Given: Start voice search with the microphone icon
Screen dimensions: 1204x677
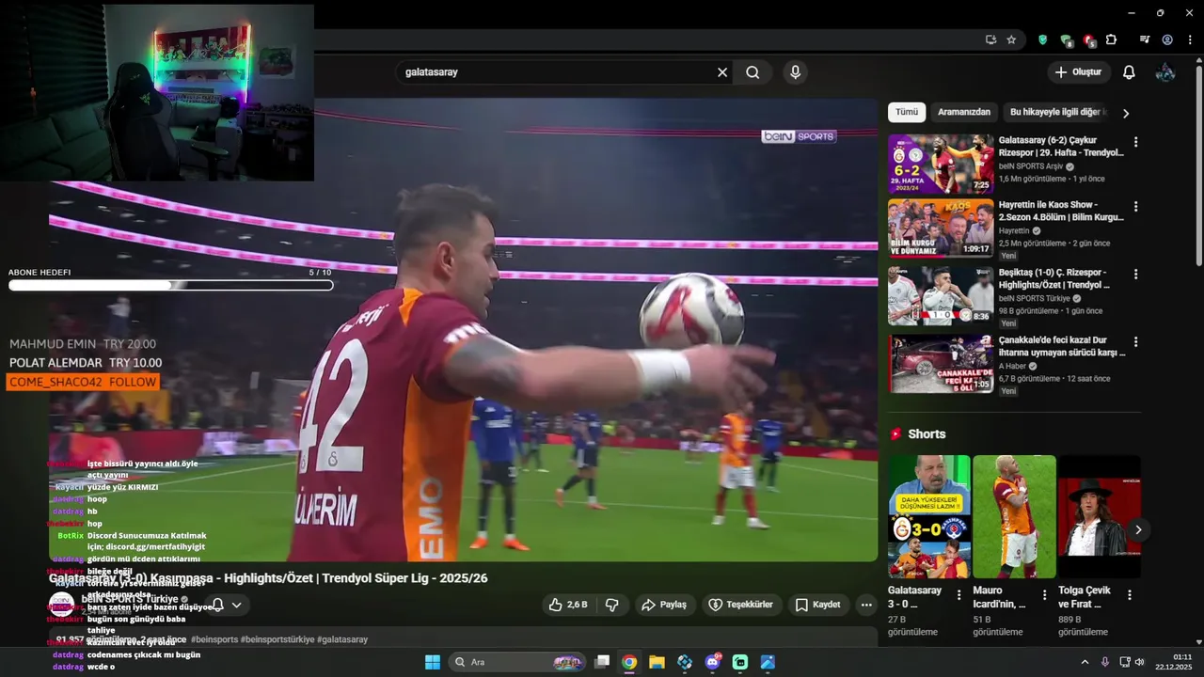Looking at the screenshot, I should coord(796,72).
